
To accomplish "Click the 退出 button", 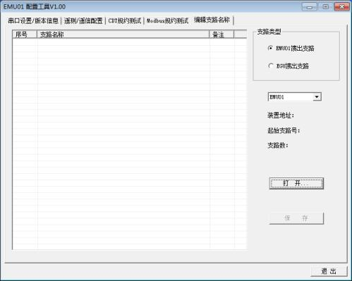I will (x=329, y=271).
